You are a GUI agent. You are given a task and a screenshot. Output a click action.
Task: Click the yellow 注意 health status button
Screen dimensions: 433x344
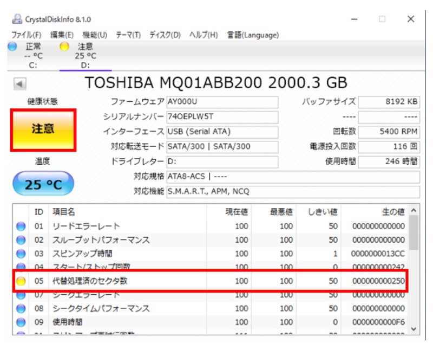pyautogui.click(x=43, y=130)
